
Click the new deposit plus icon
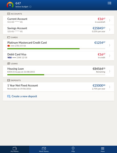[9, 96]
